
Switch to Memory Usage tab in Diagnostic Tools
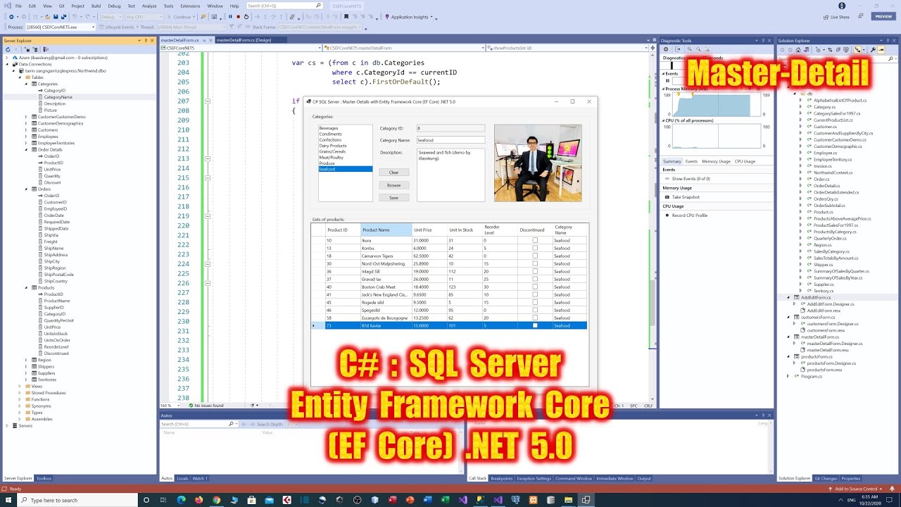[x=716, y=161]
